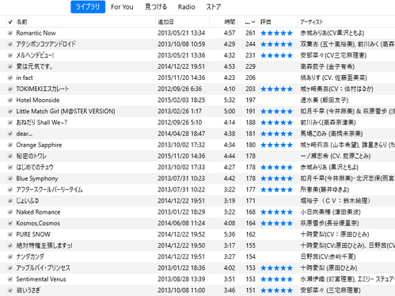The width and height of the screenshot is (395, 296).
Task: Switch to the For You tab
Action: 122,7
